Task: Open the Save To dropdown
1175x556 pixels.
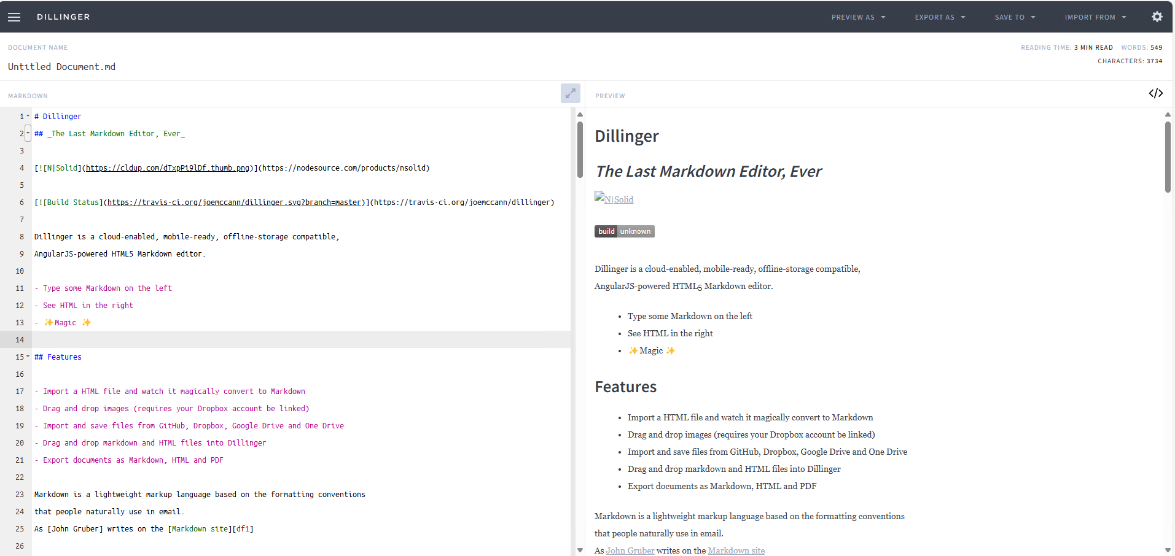Action: (x=1015, y=17)
